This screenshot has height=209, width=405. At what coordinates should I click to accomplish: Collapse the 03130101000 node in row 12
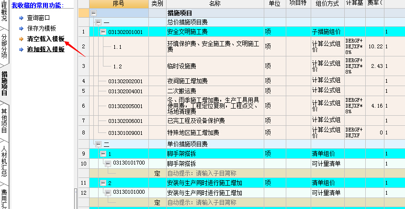[108, 193]
